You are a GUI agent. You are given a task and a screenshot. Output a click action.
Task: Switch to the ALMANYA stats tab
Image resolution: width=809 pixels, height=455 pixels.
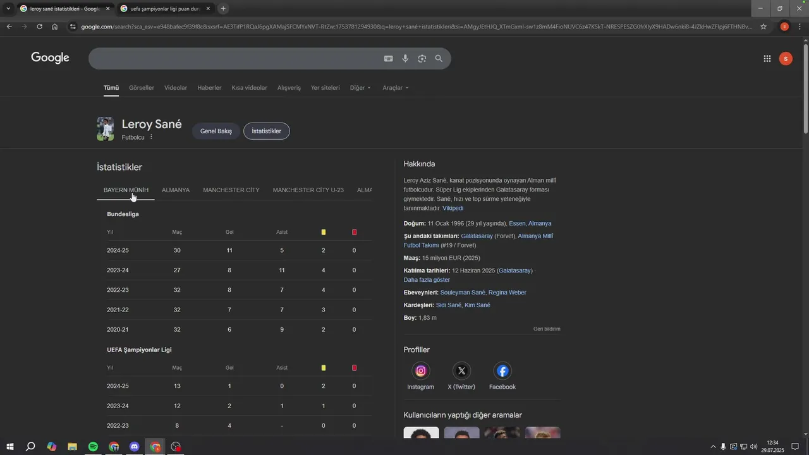pyautogui.click(x=176, y=190)
